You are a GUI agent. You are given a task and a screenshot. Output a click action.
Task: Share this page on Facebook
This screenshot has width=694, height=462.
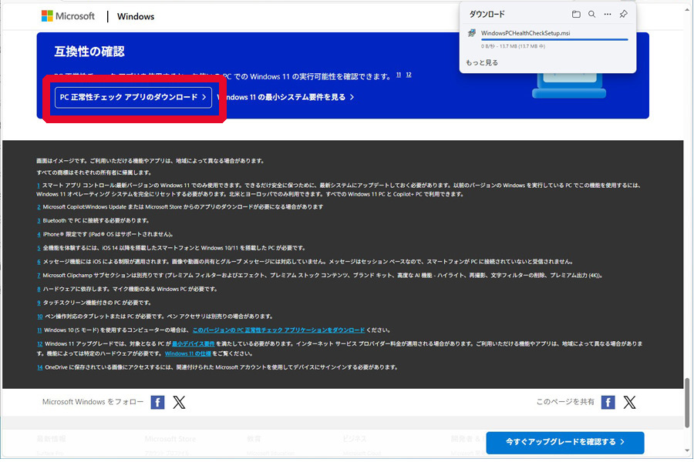[x=608, y=402]
